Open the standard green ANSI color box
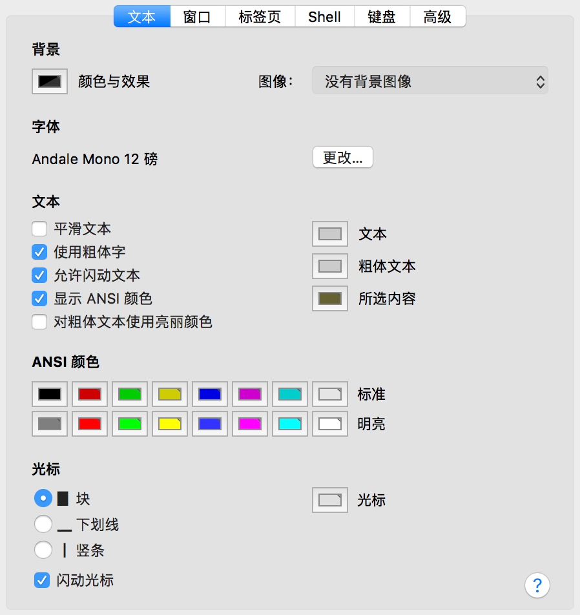This screenshot has height=615, width=580. point(129,394)
